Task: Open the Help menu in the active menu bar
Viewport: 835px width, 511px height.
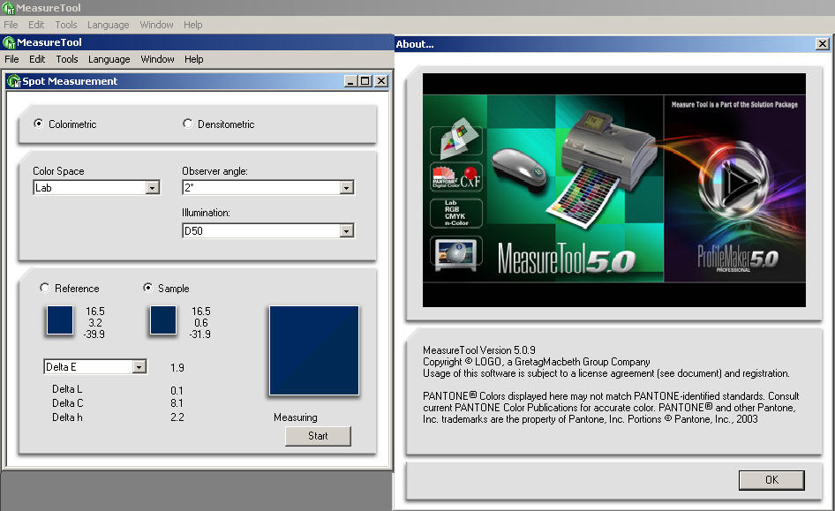Action: 194,59
